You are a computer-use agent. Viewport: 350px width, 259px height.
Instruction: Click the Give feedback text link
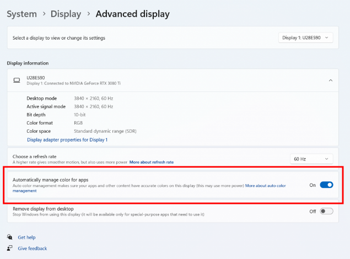click(x=32, y=249)
